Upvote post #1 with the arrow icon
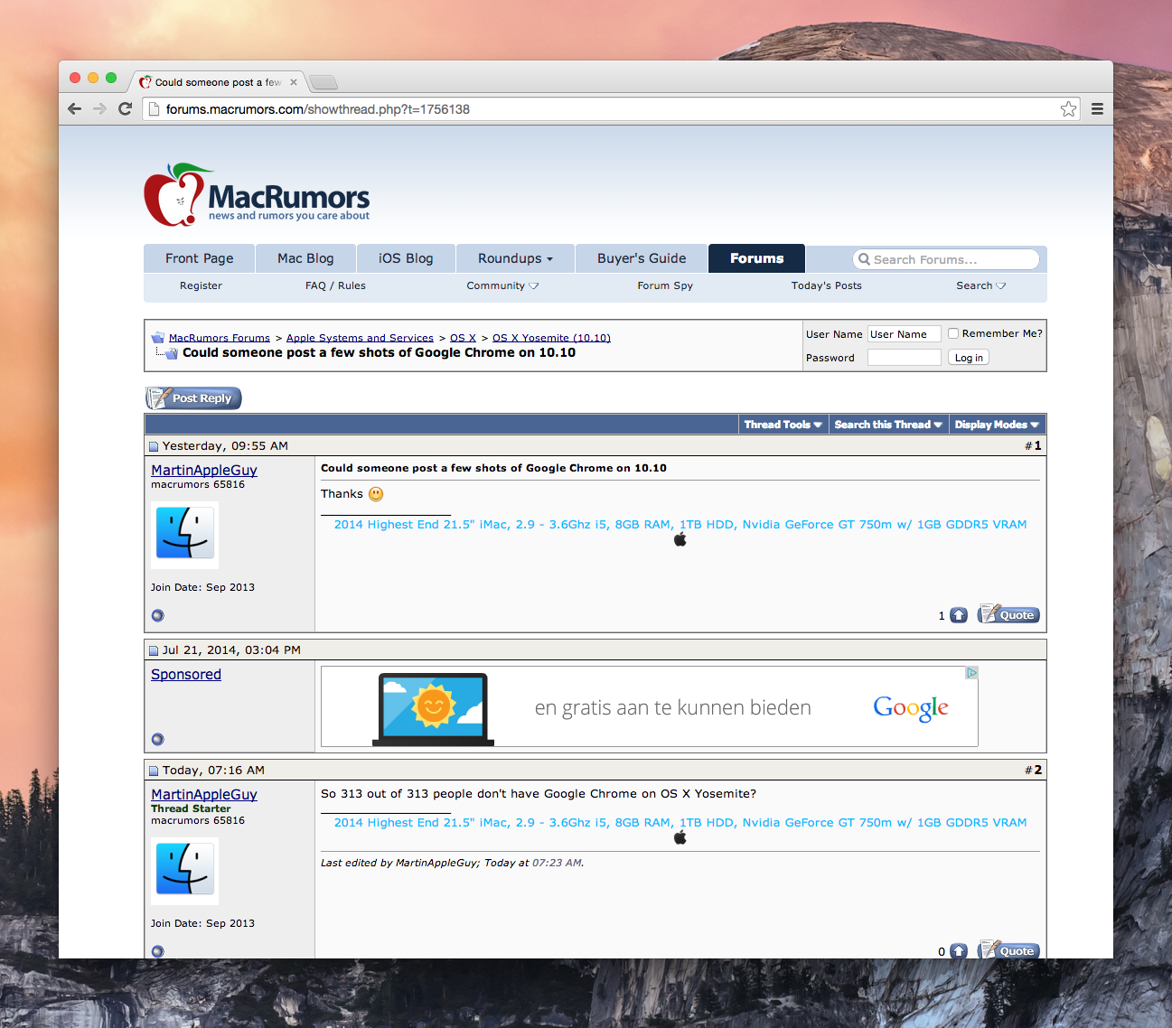 click(x=959, y=615)
